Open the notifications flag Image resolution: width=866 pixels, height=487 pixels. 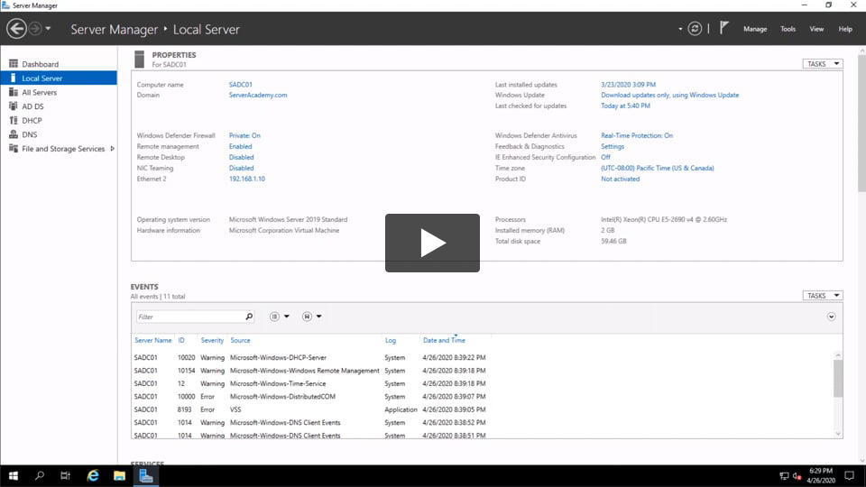coord(723,28)
